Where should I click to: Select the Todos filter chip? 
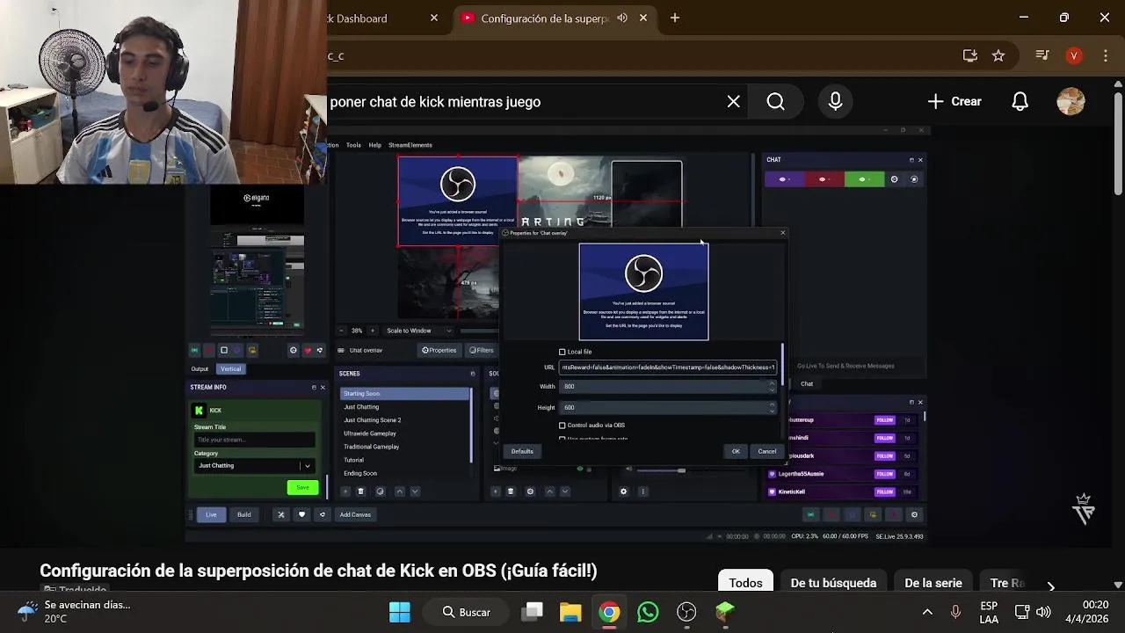coord(745,582)
